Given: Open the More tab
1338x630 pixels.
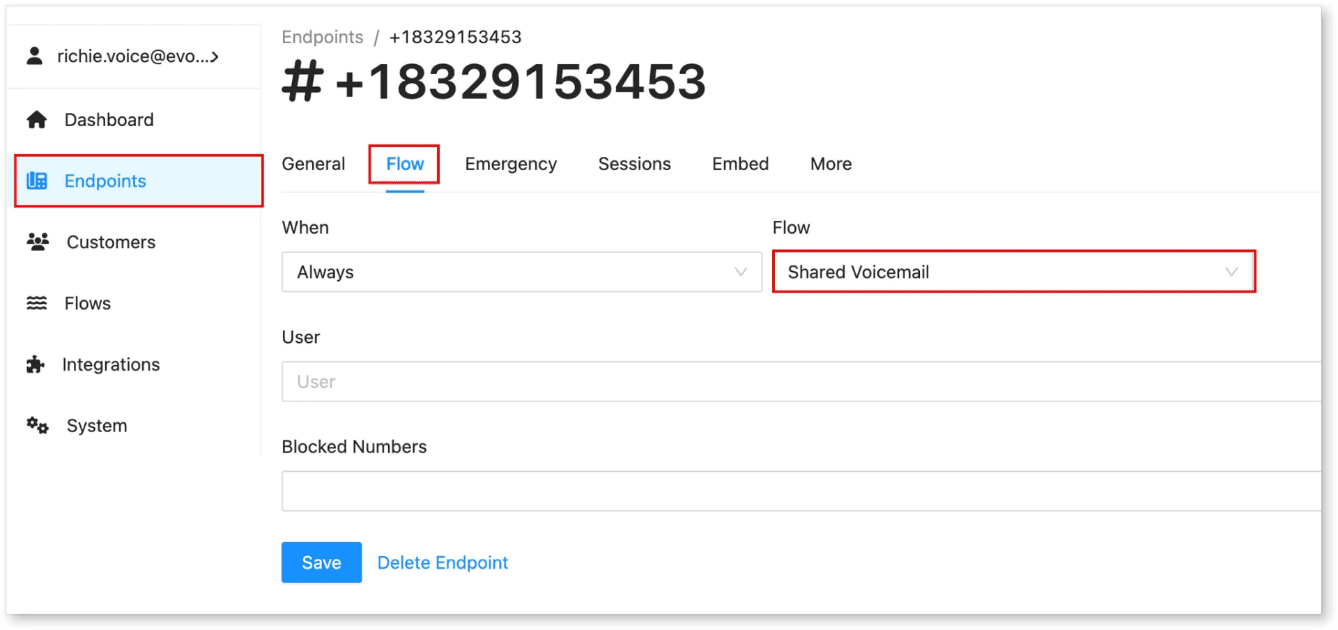Looking at the screenshot, I should 831,164.
